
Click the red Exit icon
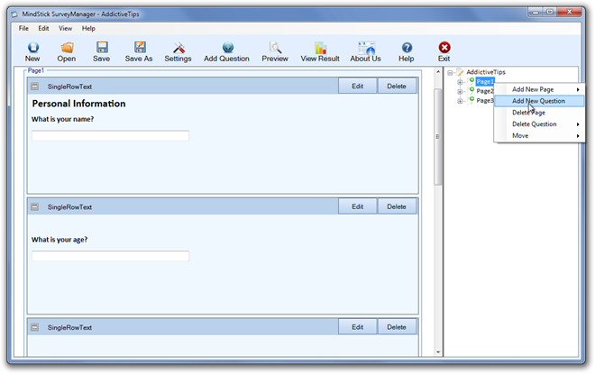(x=444, y=47)
